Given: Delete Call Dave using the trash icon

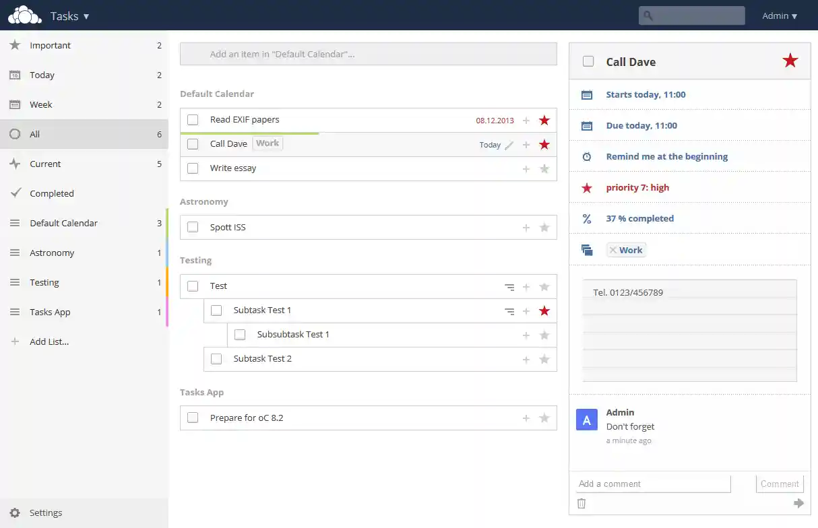Looking at the screenshot, I should (581, 503).
